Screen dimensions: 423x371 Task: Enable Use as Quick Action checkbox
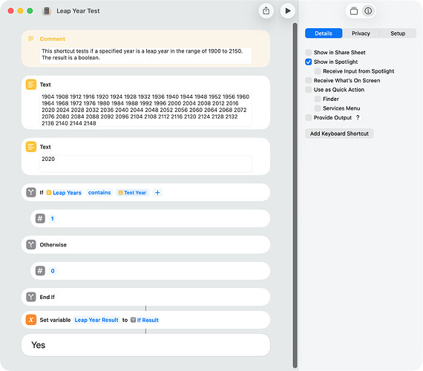309,90
